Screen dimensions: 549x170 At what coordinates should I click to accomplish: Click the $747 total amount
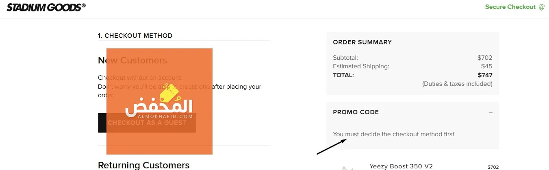coord(485,75)
